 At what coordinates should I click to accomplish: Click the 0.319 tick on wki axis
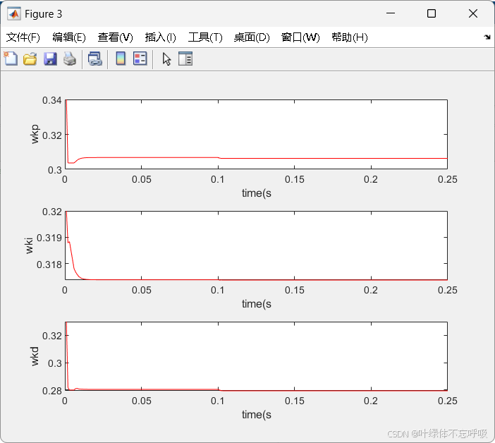[x=49, y=238]
